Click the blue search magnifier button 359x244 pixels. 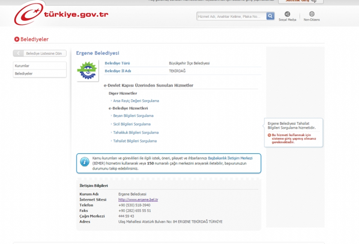[270, 16]
